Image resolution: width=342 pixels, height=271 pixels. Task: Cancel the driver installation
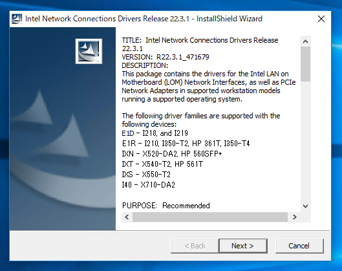coord(299,246)
